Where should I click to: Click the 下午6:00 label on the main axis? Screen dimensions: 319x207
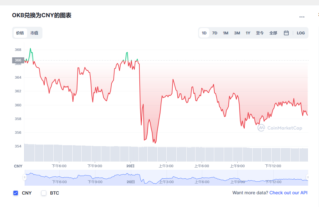coord(59,166)
